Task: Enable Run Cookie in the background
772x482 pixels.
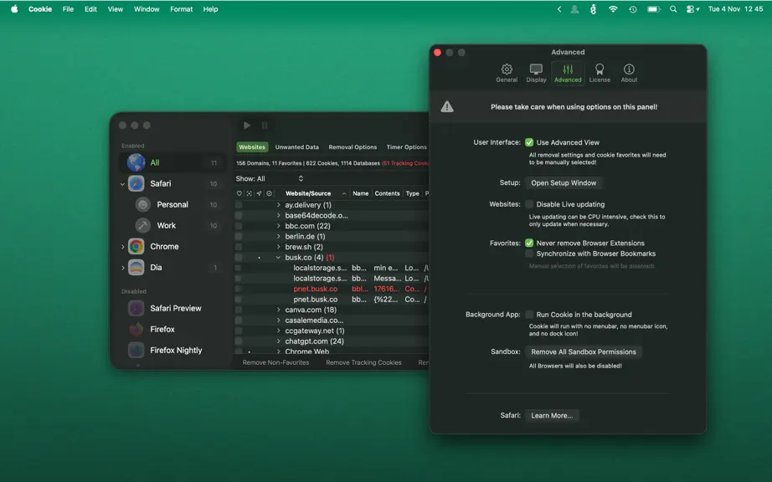Action: click(529, 315)
